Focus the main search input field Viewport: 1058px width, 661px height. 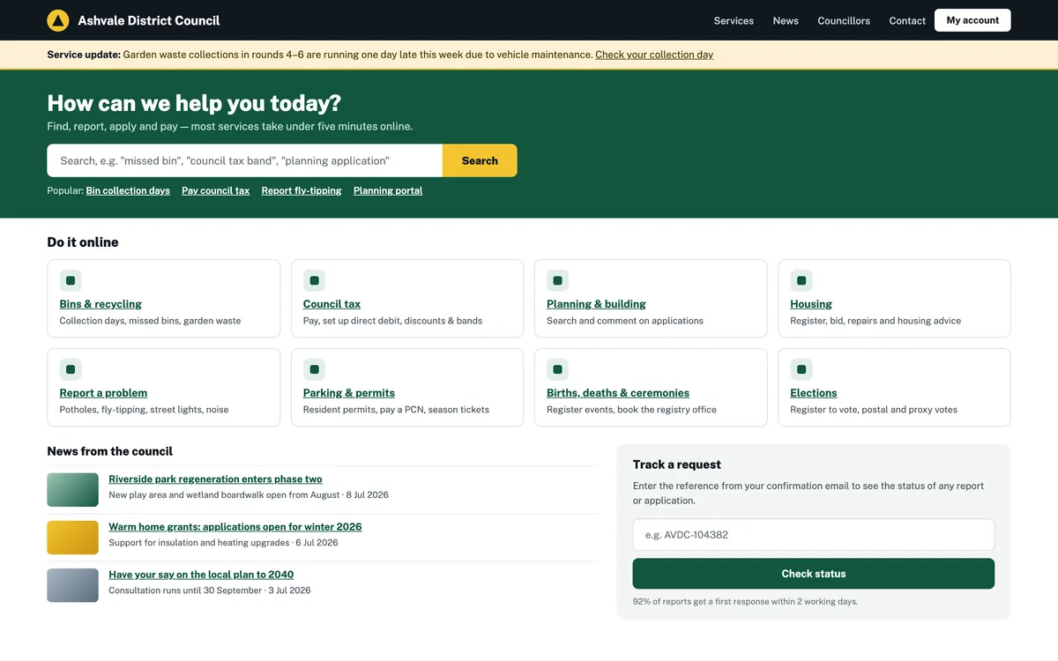pyautogui.click(x=245, y=160)
